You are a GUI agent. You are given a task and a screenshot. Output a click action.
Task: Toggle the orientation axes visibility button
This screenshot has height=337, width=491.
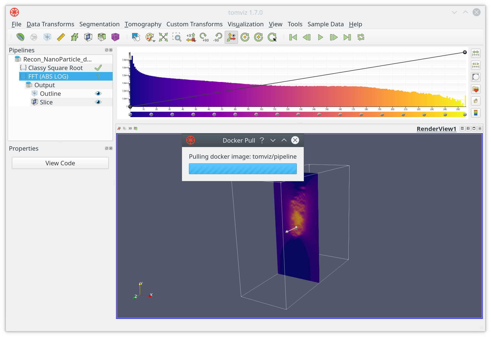[x=231, y=37]
